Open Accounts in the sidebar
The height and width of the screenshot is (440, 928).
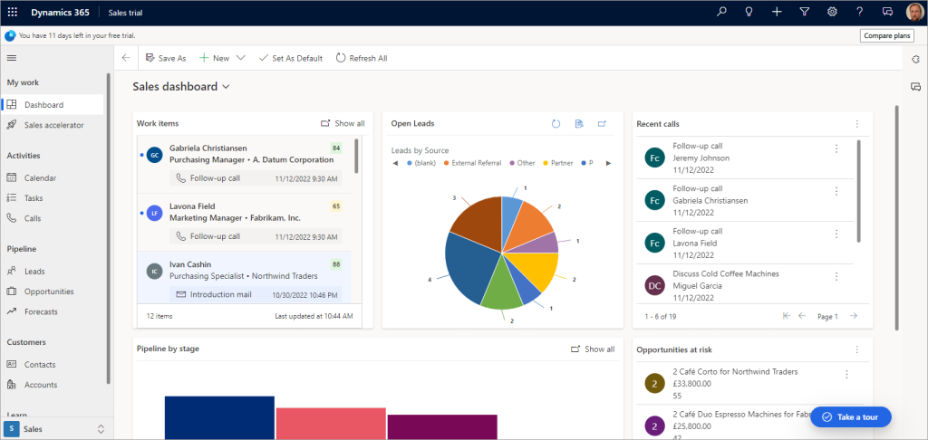pos(53,385)
